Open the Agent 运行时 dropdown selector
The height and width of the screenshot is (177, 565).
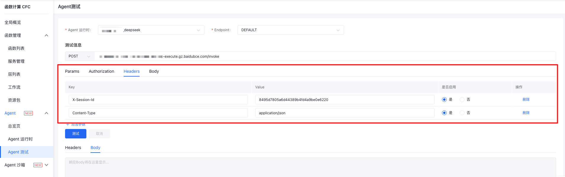[151, 30]
